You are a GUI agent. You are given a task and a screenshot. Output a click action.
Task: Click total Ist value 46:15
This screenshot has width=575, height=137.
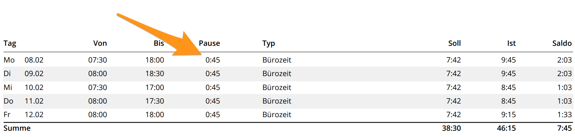tap(506, 128)
